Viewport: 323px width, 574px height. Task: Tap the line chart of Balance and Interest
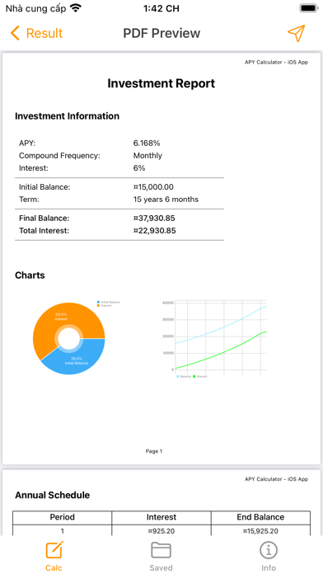click(x=215, y=339)
